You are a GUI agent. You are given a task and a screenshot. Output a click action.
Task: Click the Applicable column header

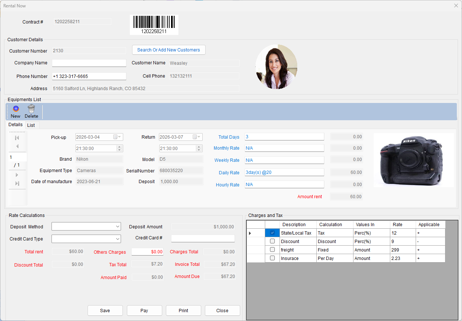click(x=430, y=225)
